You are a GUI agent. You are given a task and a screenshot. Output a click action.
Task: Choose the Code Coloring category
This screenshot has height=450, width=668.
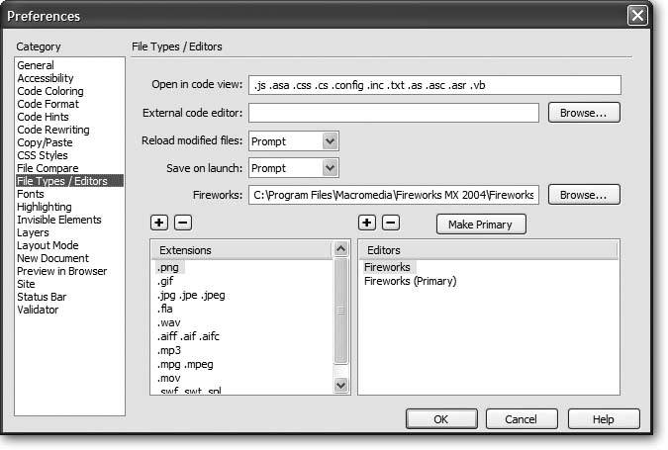[x=48, y=91]
